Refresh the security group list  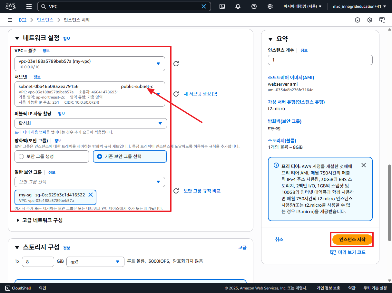[x=176, y=191]
